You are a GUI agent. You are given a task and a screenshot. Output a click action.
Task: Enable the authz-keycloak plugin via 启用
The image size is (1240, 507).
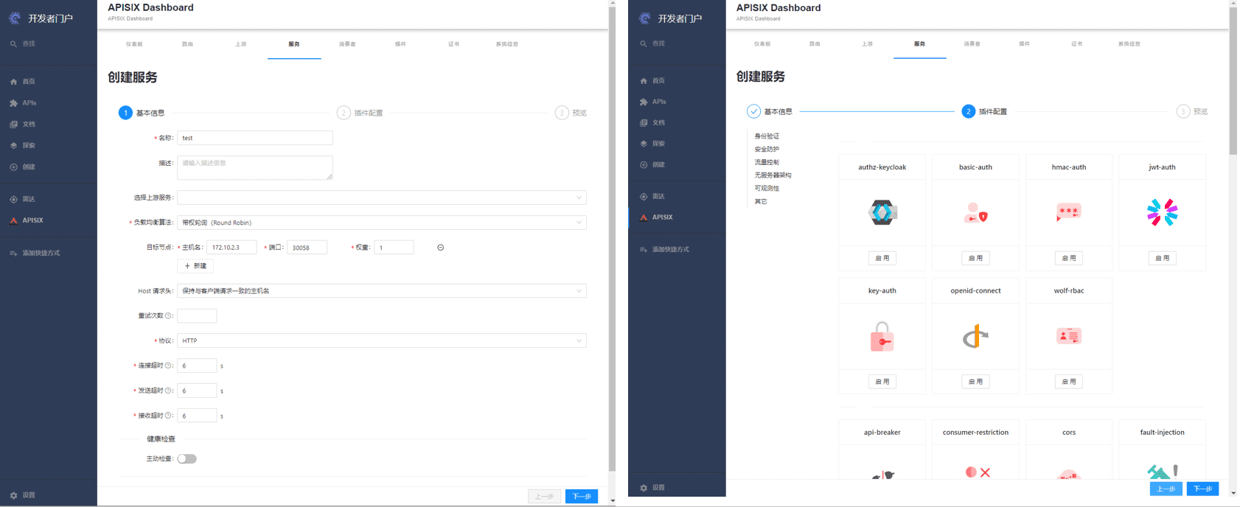882,258
